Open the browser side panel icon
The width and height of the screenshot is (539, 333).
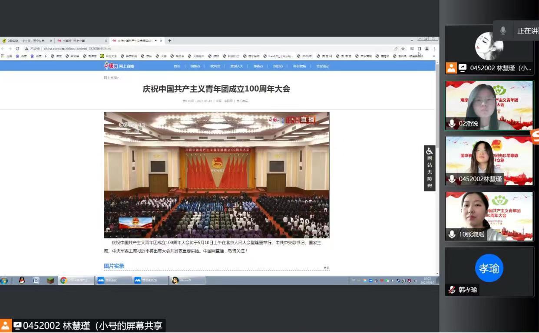click(x=420, y=49)
